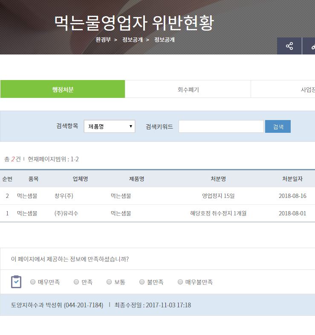315x335 pixels.
Task: Switch to the 행정처분 tab
Action: 63,89
